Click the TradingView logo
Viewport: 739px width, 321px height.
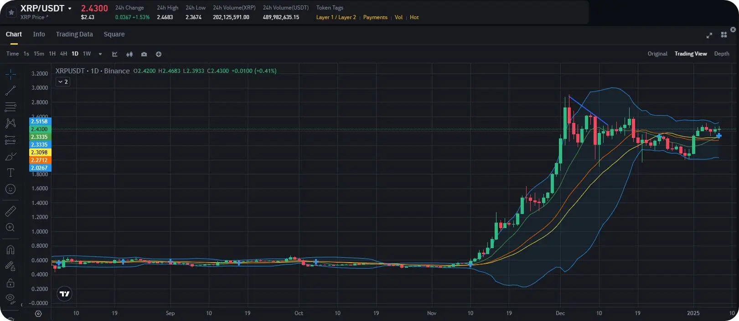point(65,294)
